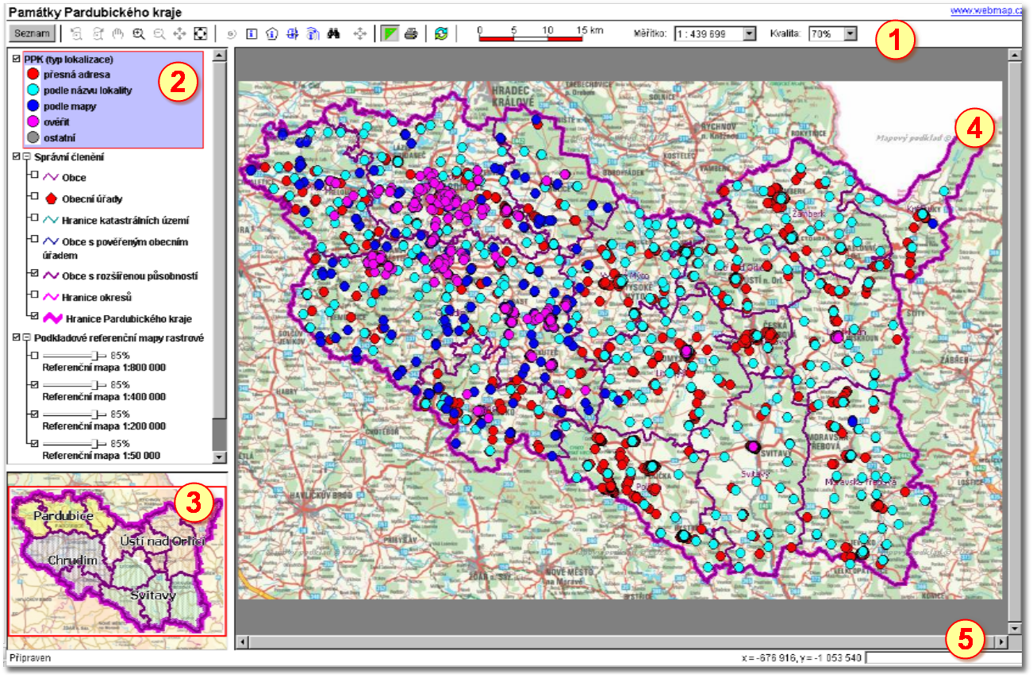The height and width of the screenshot is (678, 1033).
Task: Click the grey ostatní legend circle
Action: pyautogui.click(x=33, y=139)
